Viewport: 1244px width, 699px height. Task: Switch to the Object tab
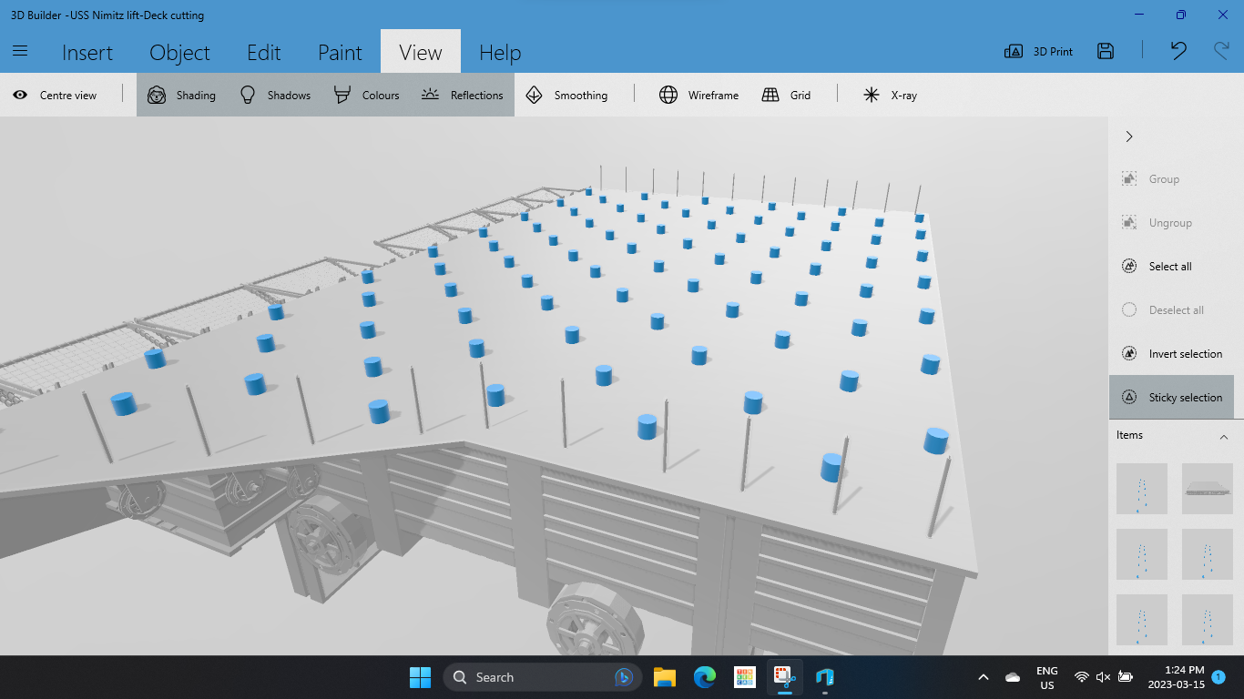[x=179, y=53]
